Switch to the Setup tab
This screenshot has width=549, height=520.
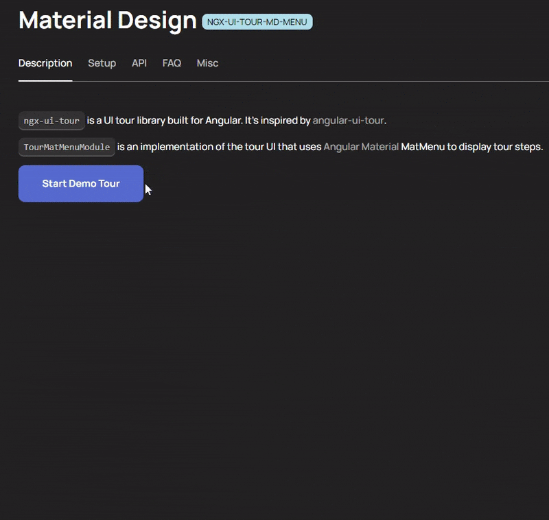click(x=102, y=63)
